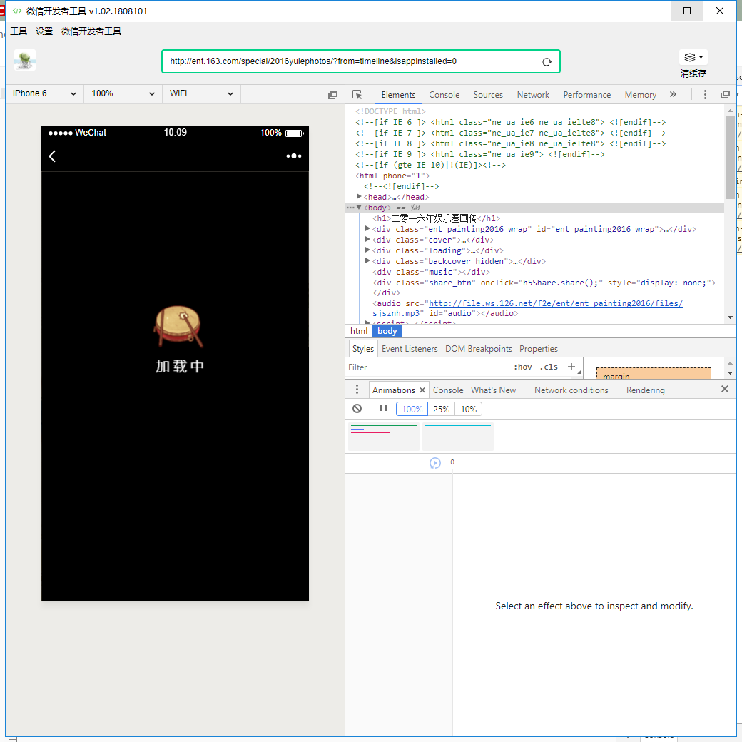Open the Event Listeners pane

(x=410, y=349)
